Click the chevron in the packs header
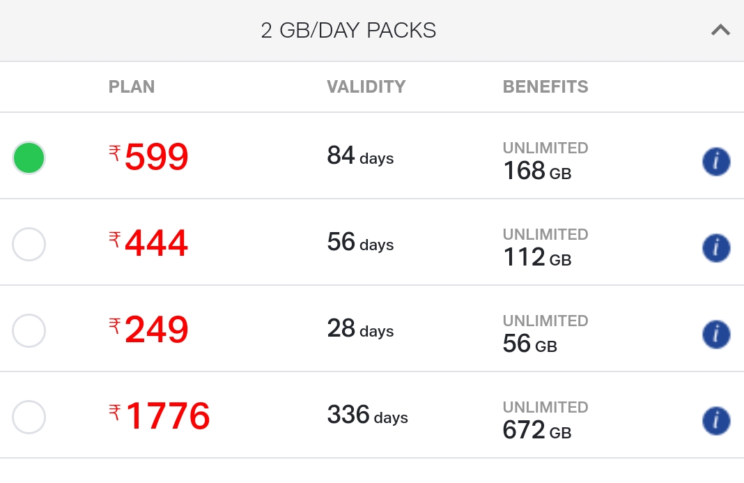The height and width of the screenshot is (483, 744). (720, 30)
